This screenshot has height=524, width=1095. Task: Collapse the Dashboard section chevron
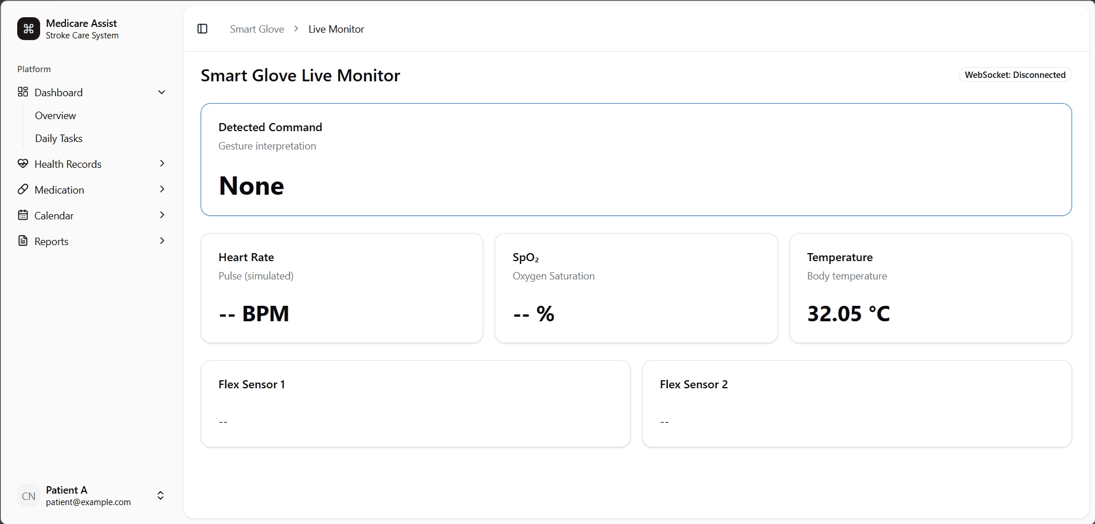click(162, 92)
